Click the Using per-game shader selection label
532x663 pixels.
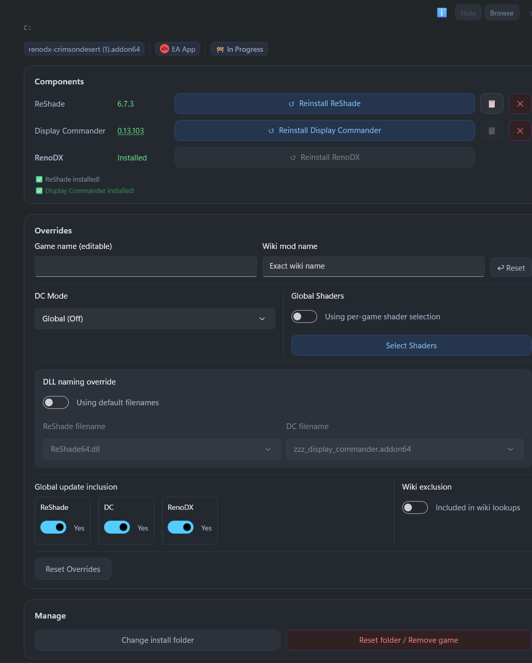click(x=382, y=316)
